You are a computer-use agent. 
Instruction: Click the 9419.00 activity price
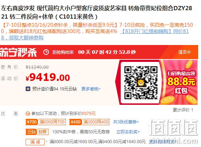coord(48,77)
